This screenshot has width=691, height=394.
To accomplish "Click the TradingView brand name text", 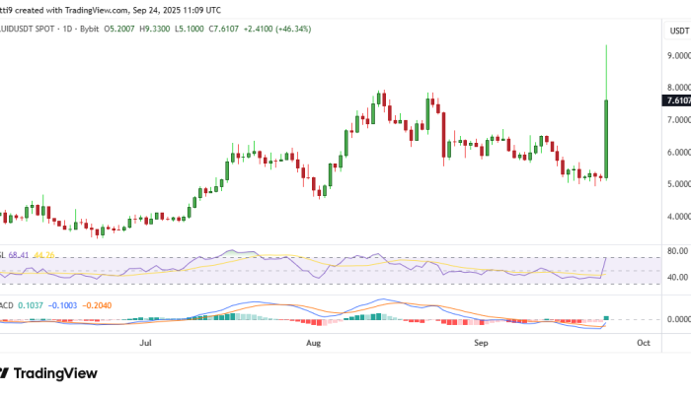I will tap(57, 373).
